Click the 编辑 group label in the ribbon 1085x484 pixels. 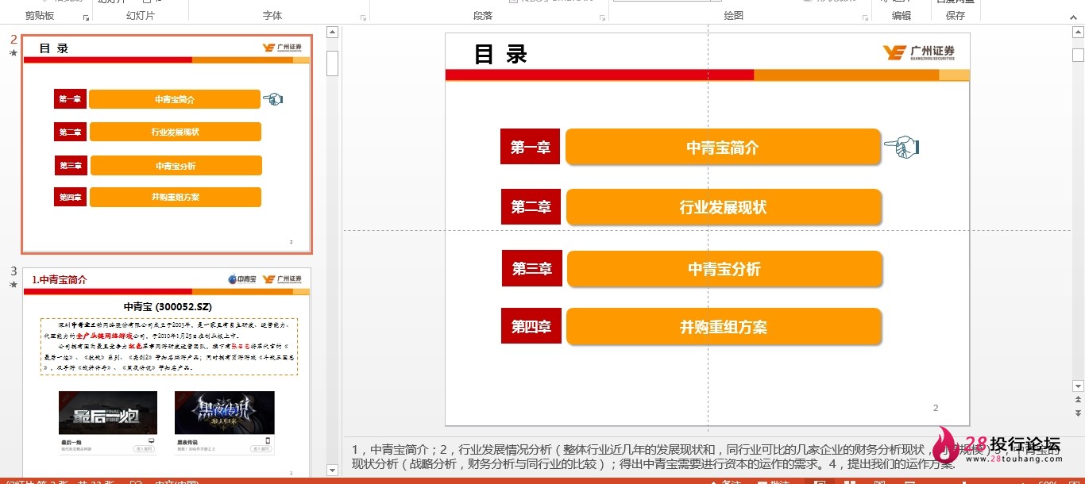pyautogui.click(x=902, y=16)
